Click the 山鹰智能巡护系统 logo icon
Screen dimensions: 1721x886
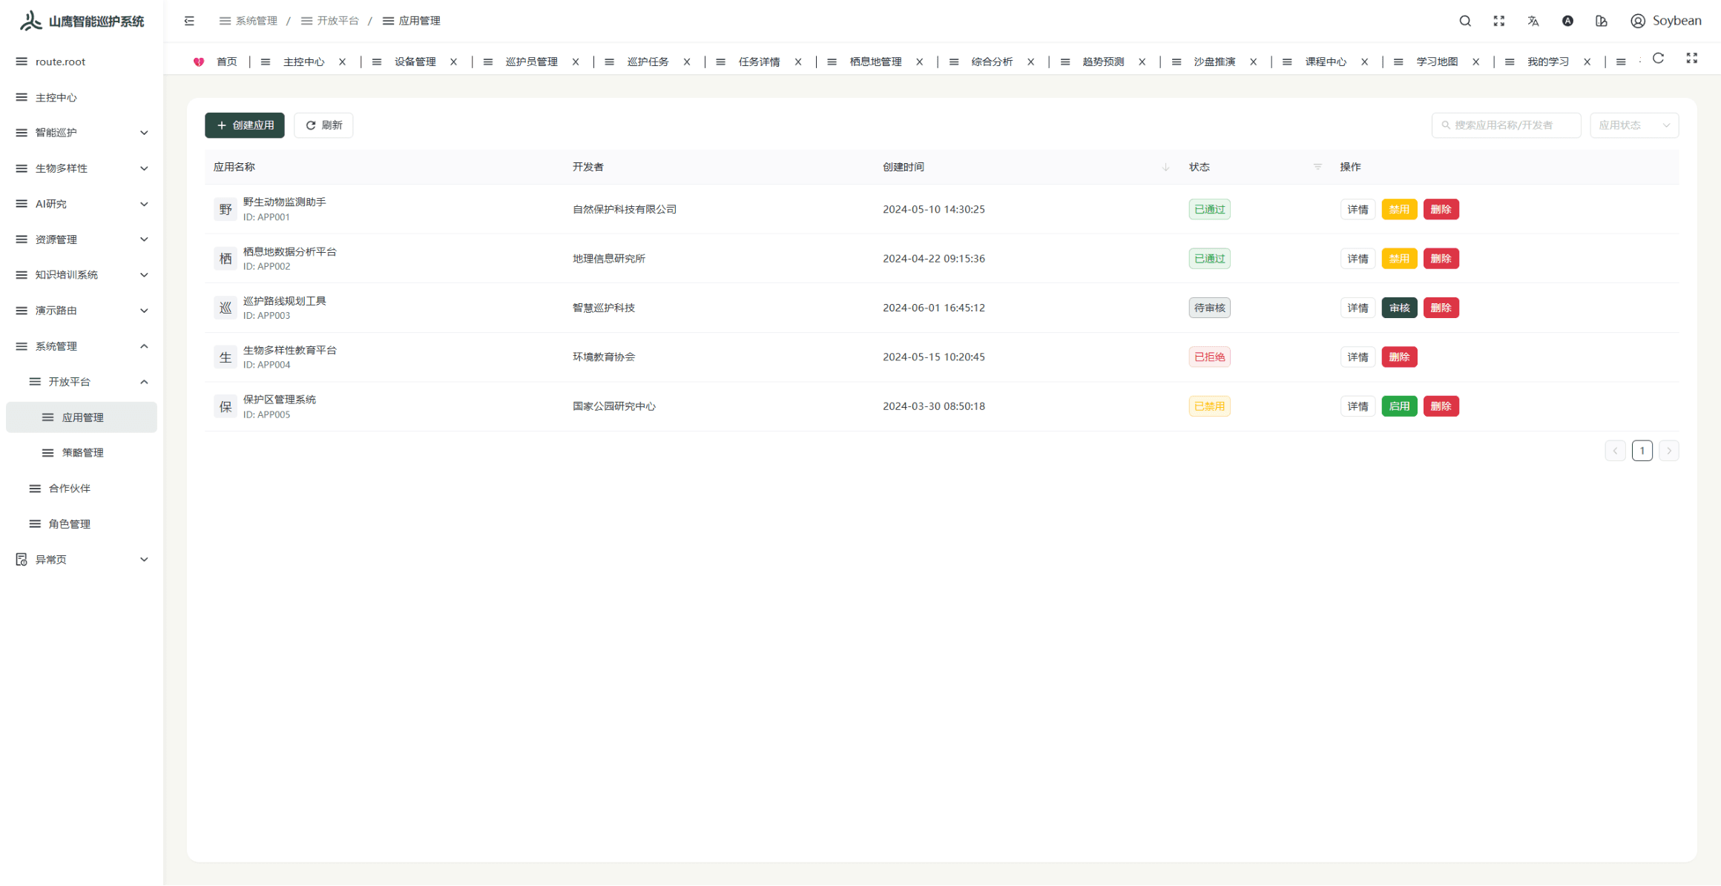pos(30,20)
